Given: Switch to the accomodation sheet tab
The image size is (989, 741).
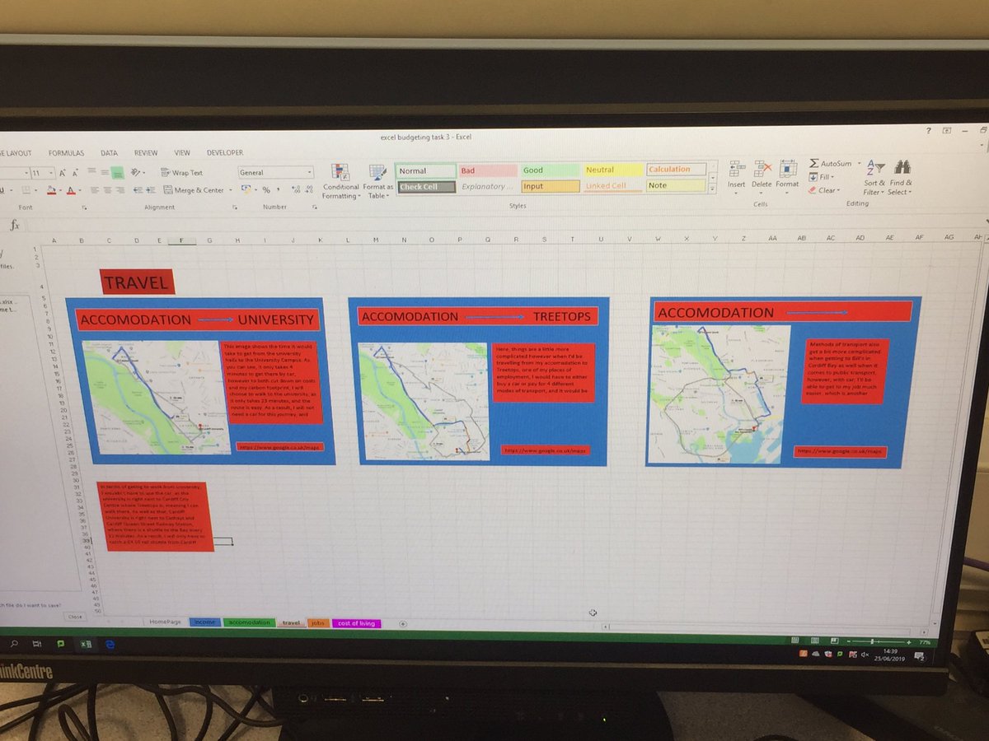Looking at the screenshot, I should tap(249, 623).
